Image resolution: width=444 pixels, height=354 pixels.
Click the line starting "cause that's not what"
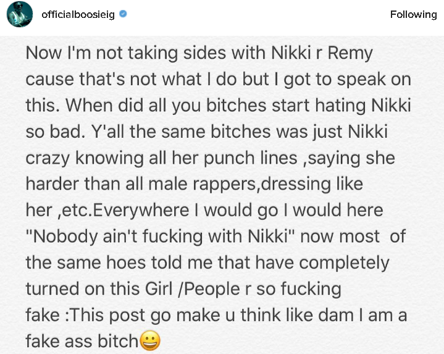coord(217,79)
